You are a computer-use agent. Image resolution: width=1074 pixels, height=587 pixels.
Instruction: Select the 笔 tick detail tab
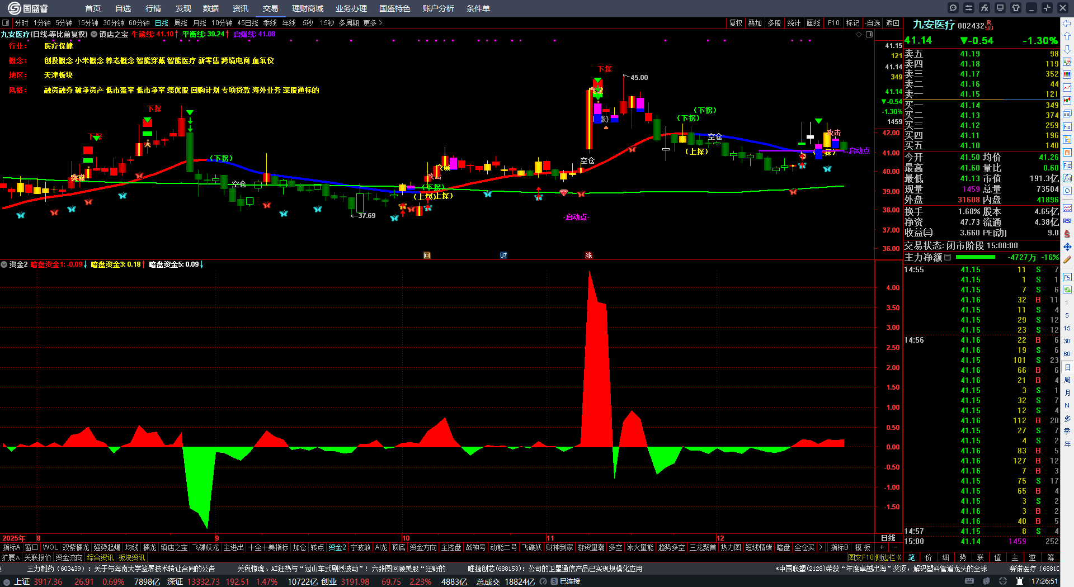click(911, 557)
